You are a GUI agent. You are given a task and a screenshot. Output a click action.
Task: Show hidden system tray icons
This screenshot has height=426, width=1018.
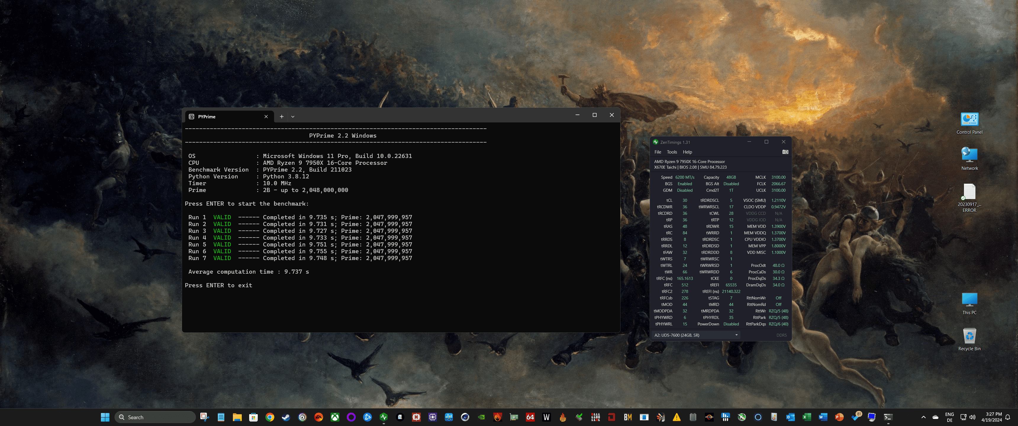(x=923, y=417)
